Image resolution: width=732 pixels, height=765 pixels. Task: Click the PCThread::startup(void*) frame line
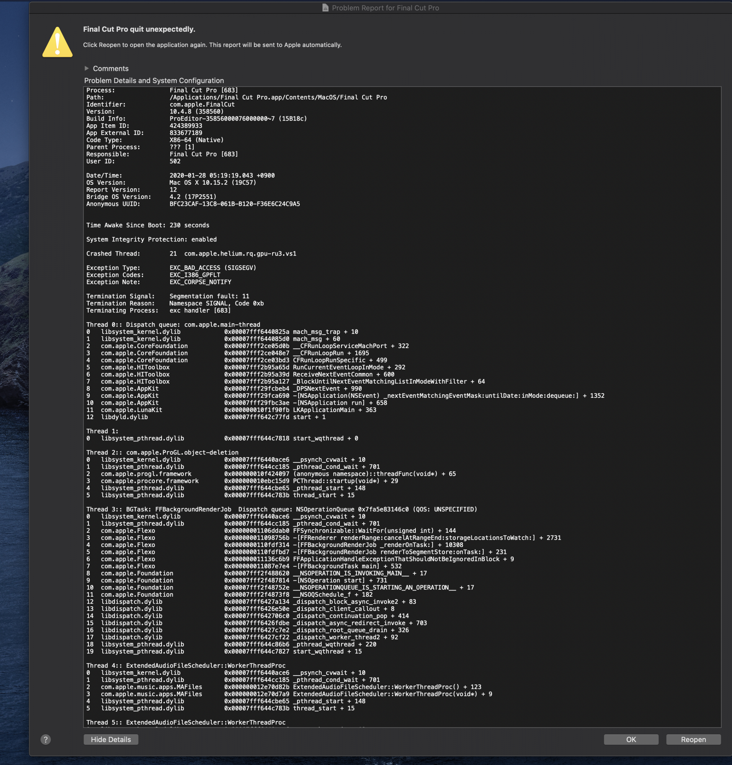click(242, 481)
